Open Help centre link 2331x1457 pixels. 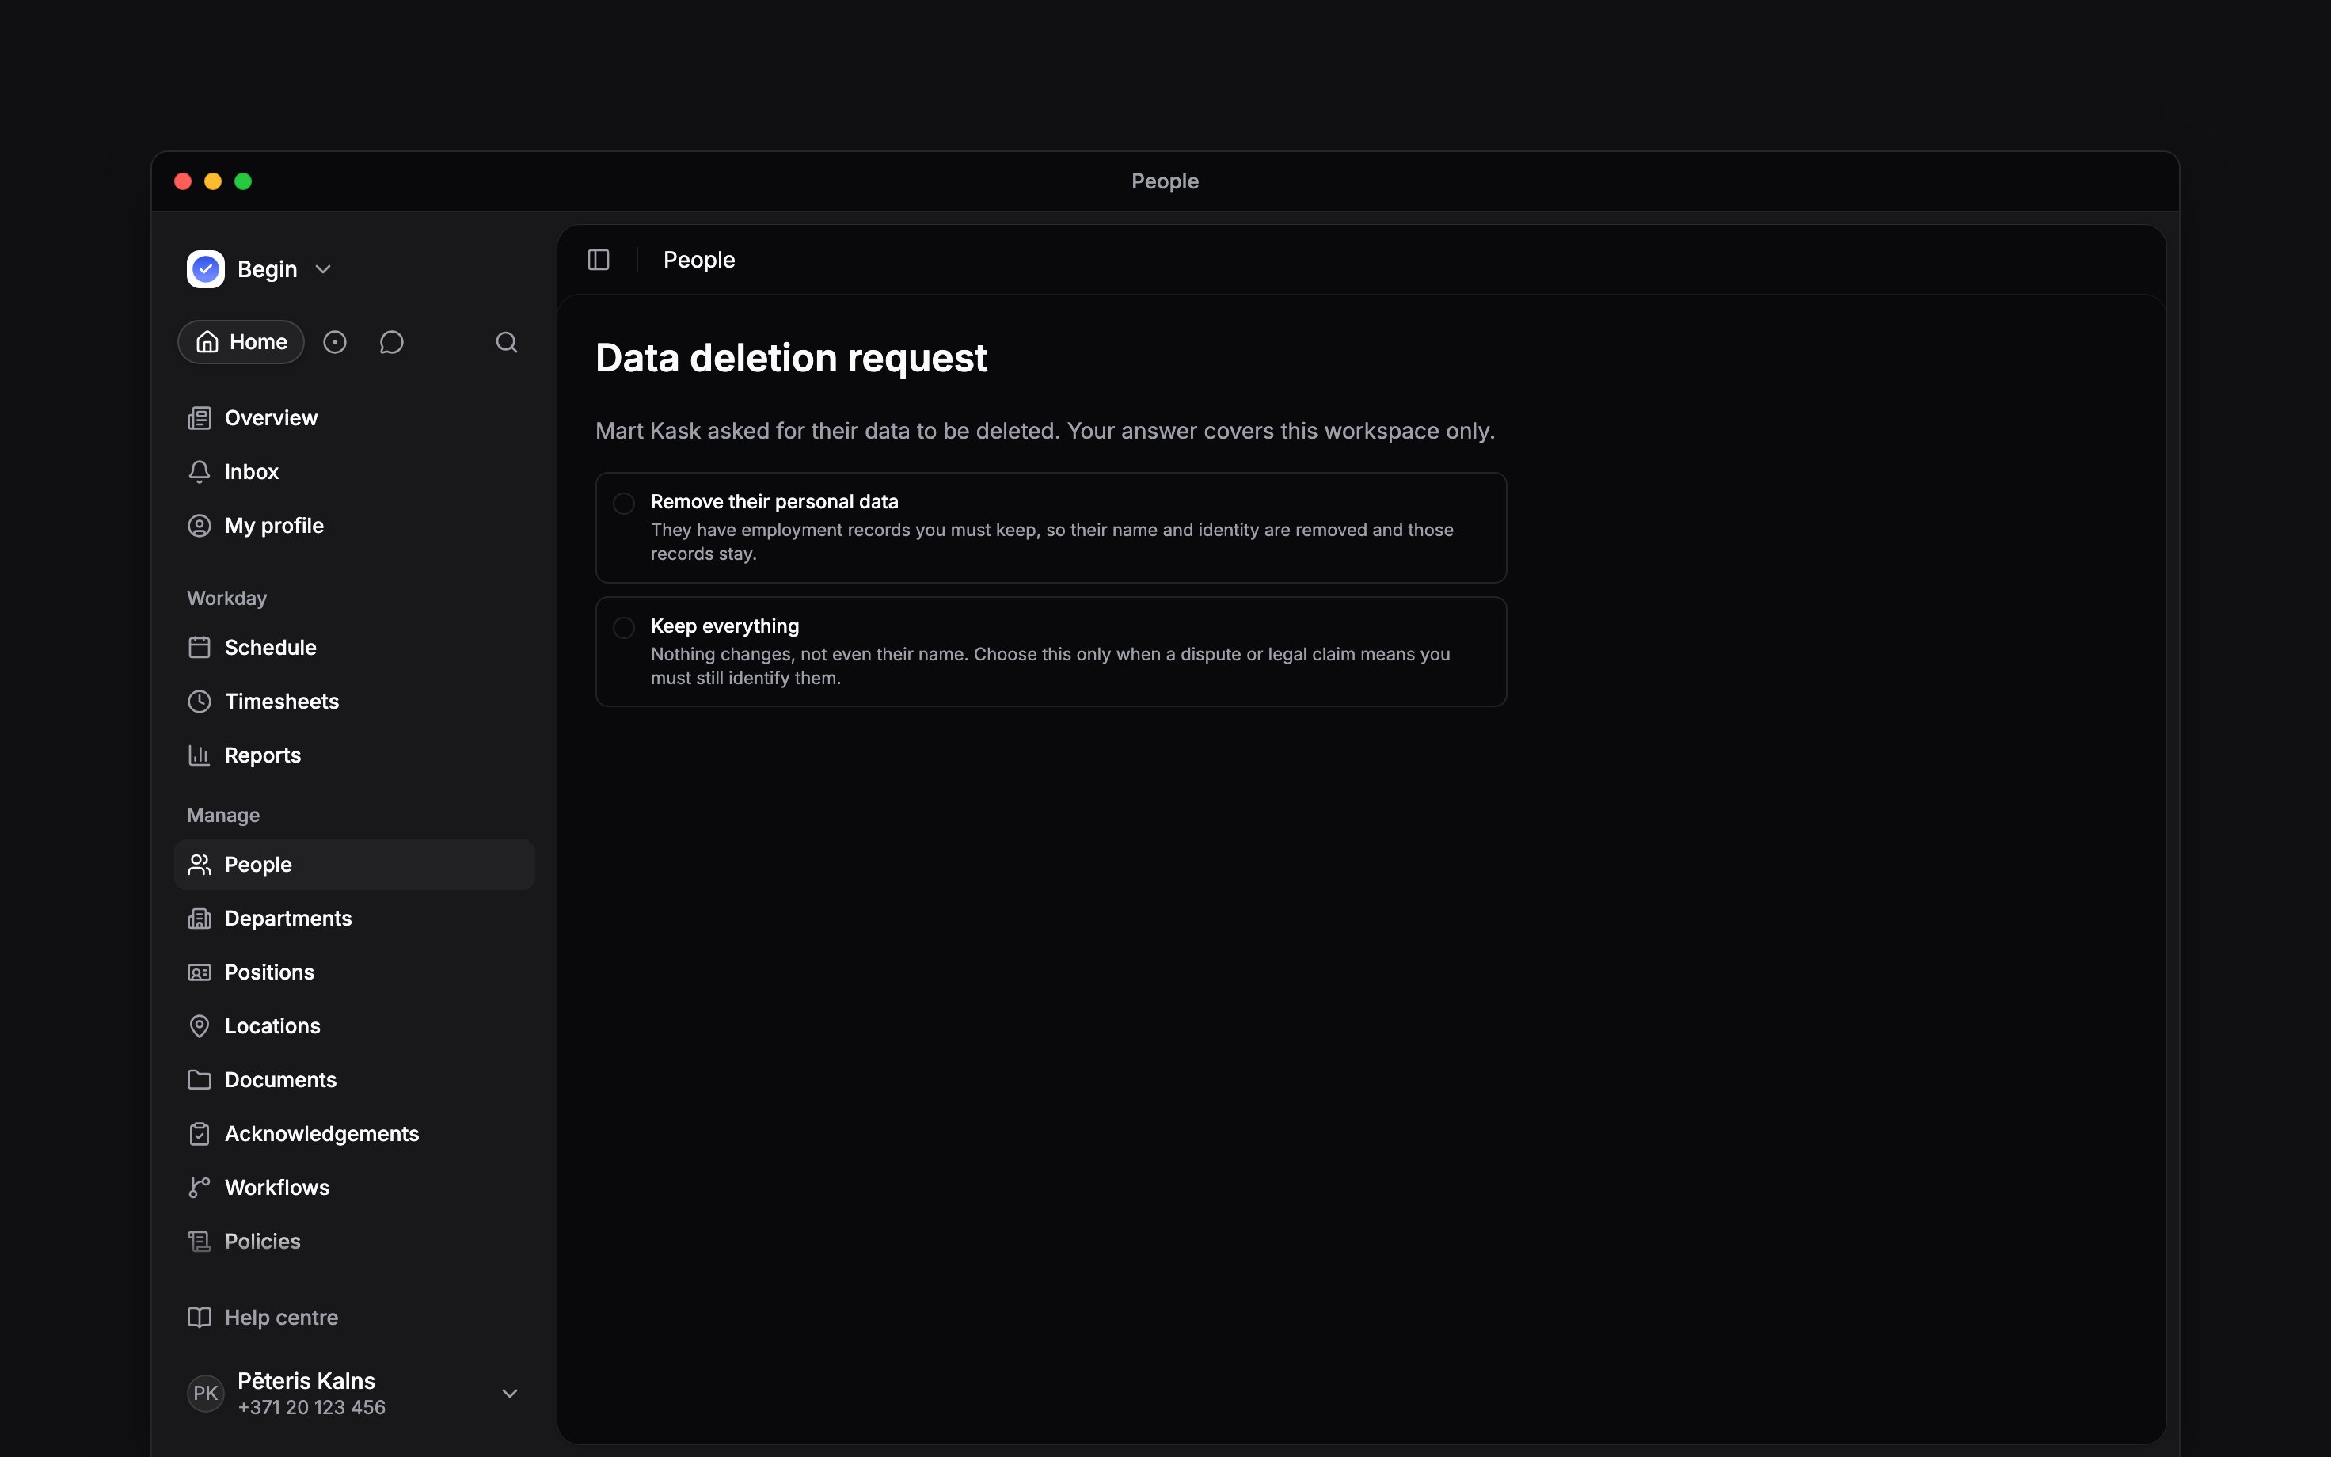tap(355, 1318)
